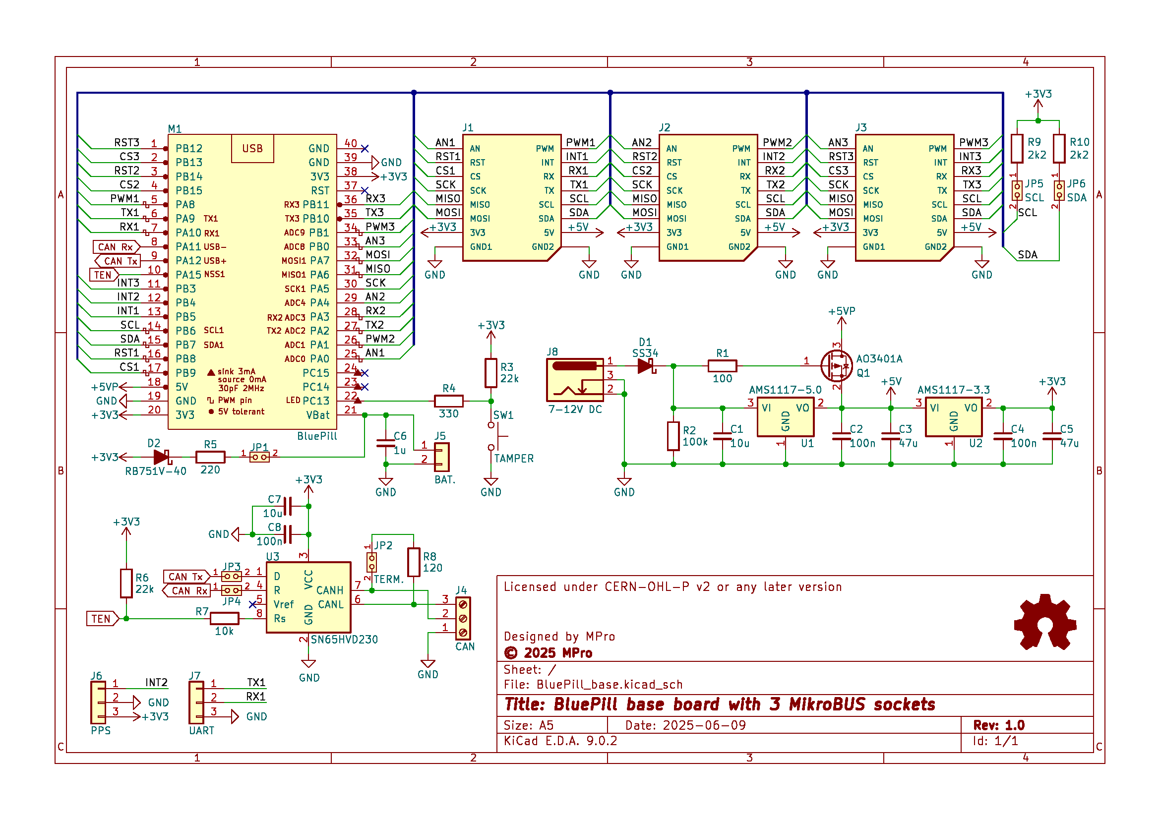The height and width of the screenshot is (820, 1160).
Task: Select the C5 47u capacitor symbol
Action: point(1052,436)
